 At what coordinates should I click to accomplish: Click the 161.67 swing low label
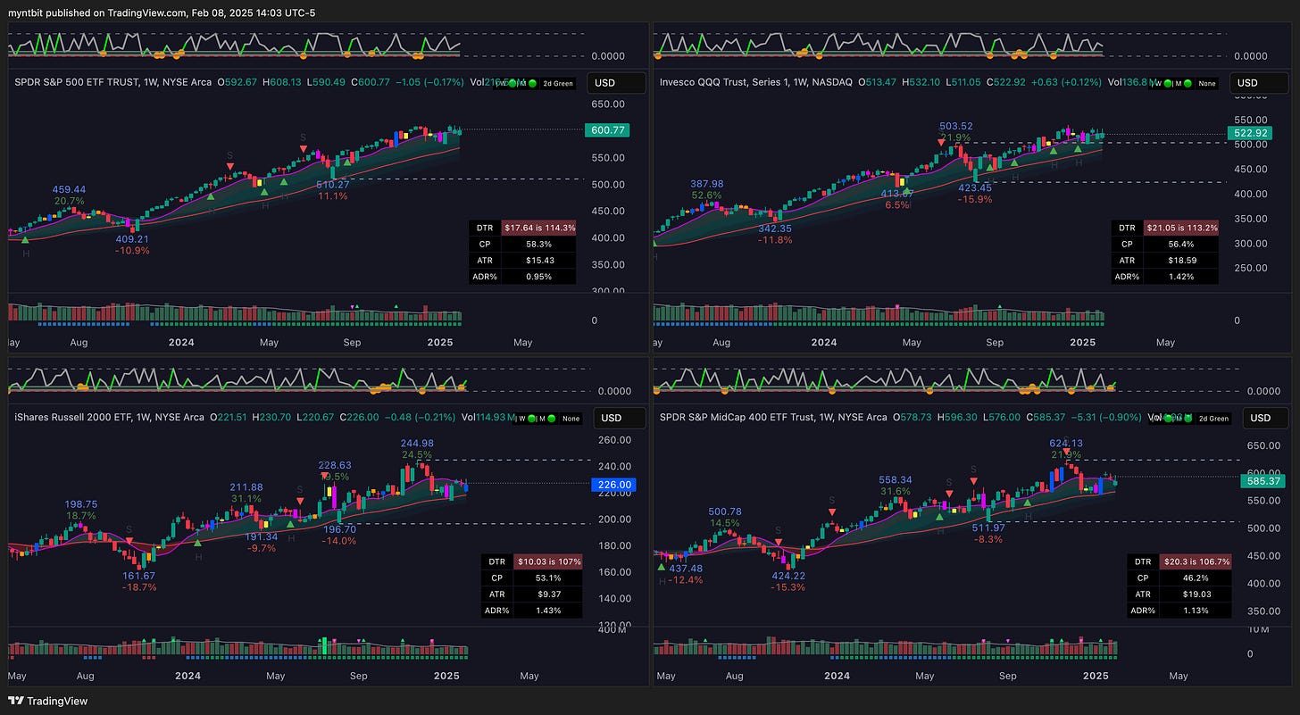[139, 576]
